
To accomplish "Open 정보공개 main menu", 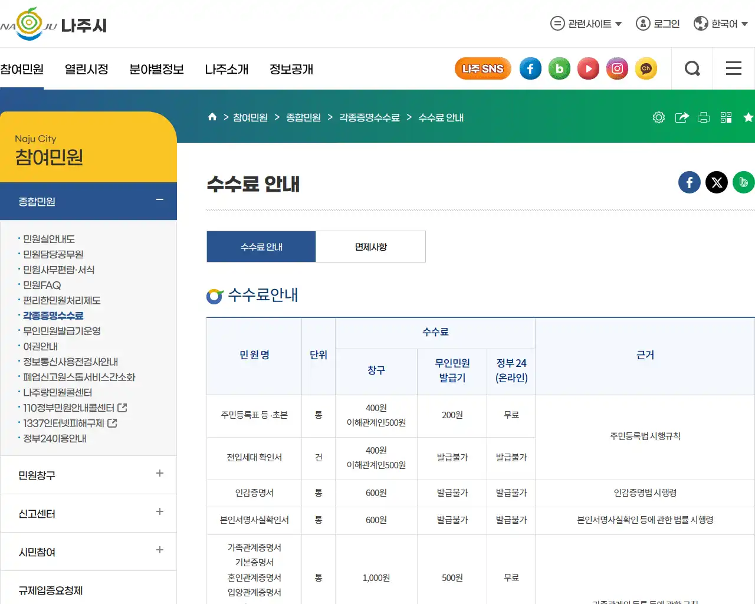I will tap(291, 69).
